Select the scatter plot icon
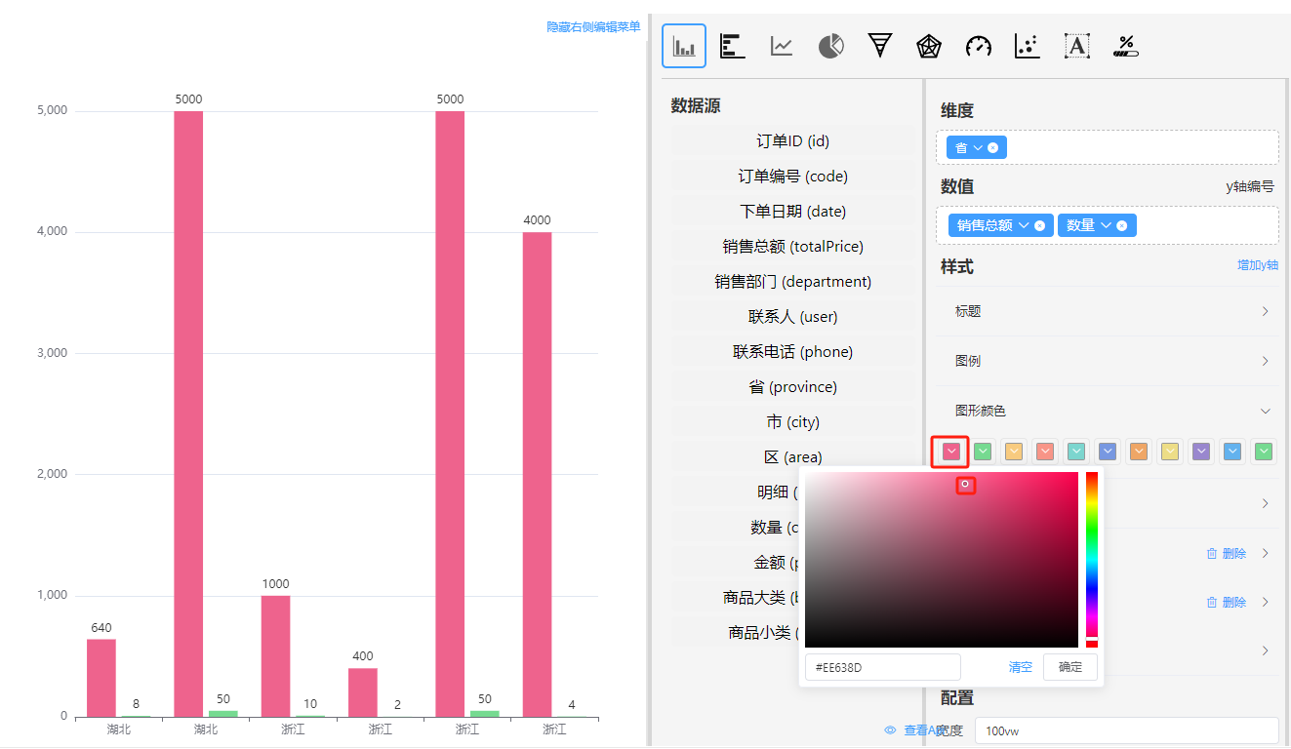 1027,46
